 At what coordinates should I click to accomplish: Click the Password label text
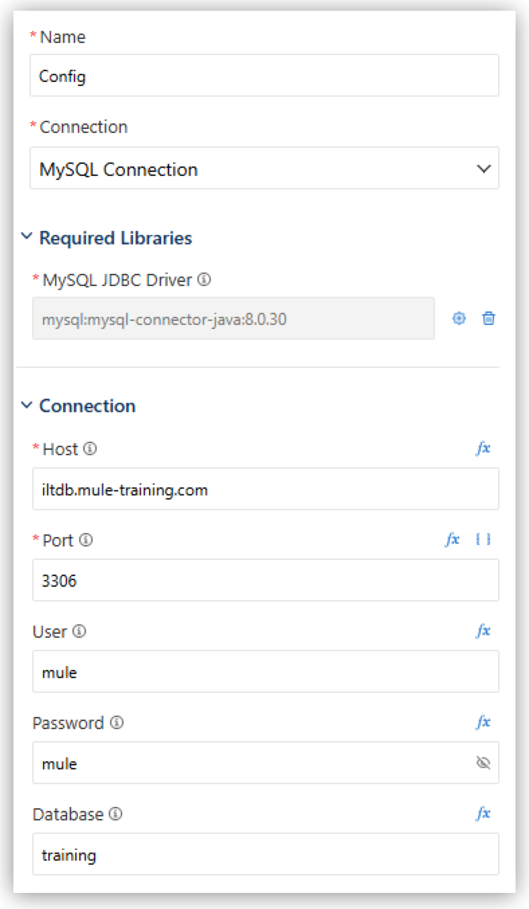[x=68, y=723]
